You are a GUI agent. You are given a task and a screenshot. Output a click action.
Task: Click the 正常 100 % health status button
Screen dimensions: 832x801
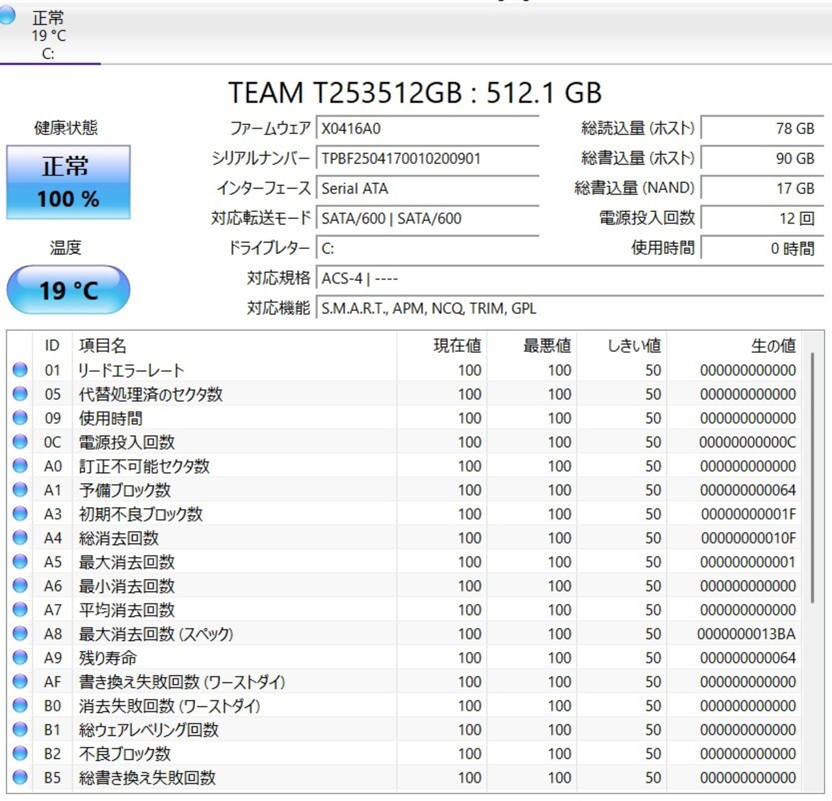(68, 182)
